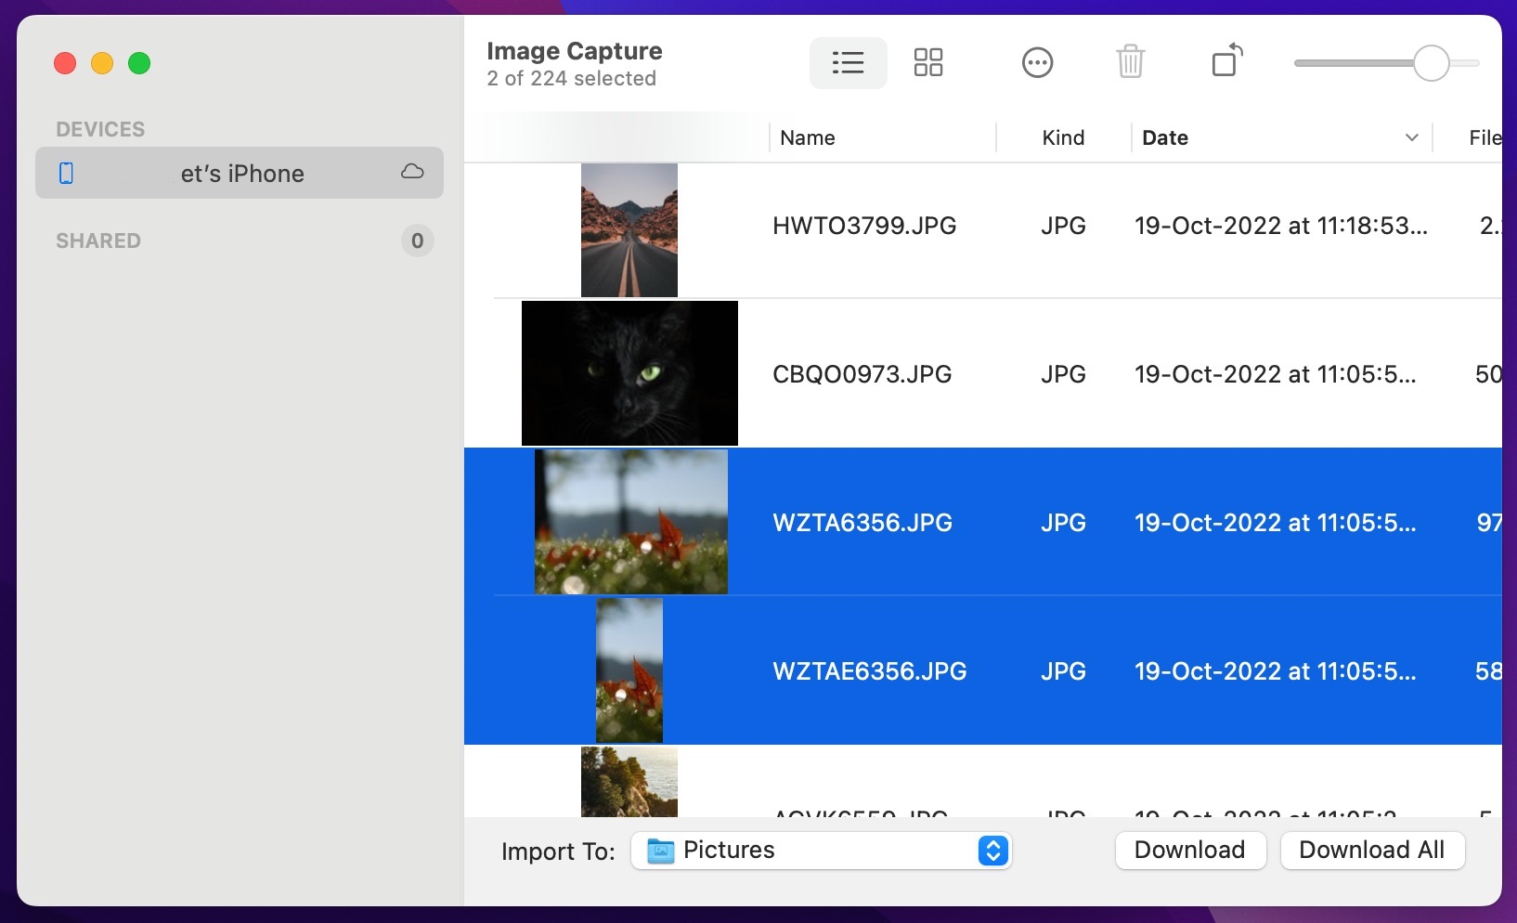
Task: Close the Image Capture window
Action: (65, 63)
